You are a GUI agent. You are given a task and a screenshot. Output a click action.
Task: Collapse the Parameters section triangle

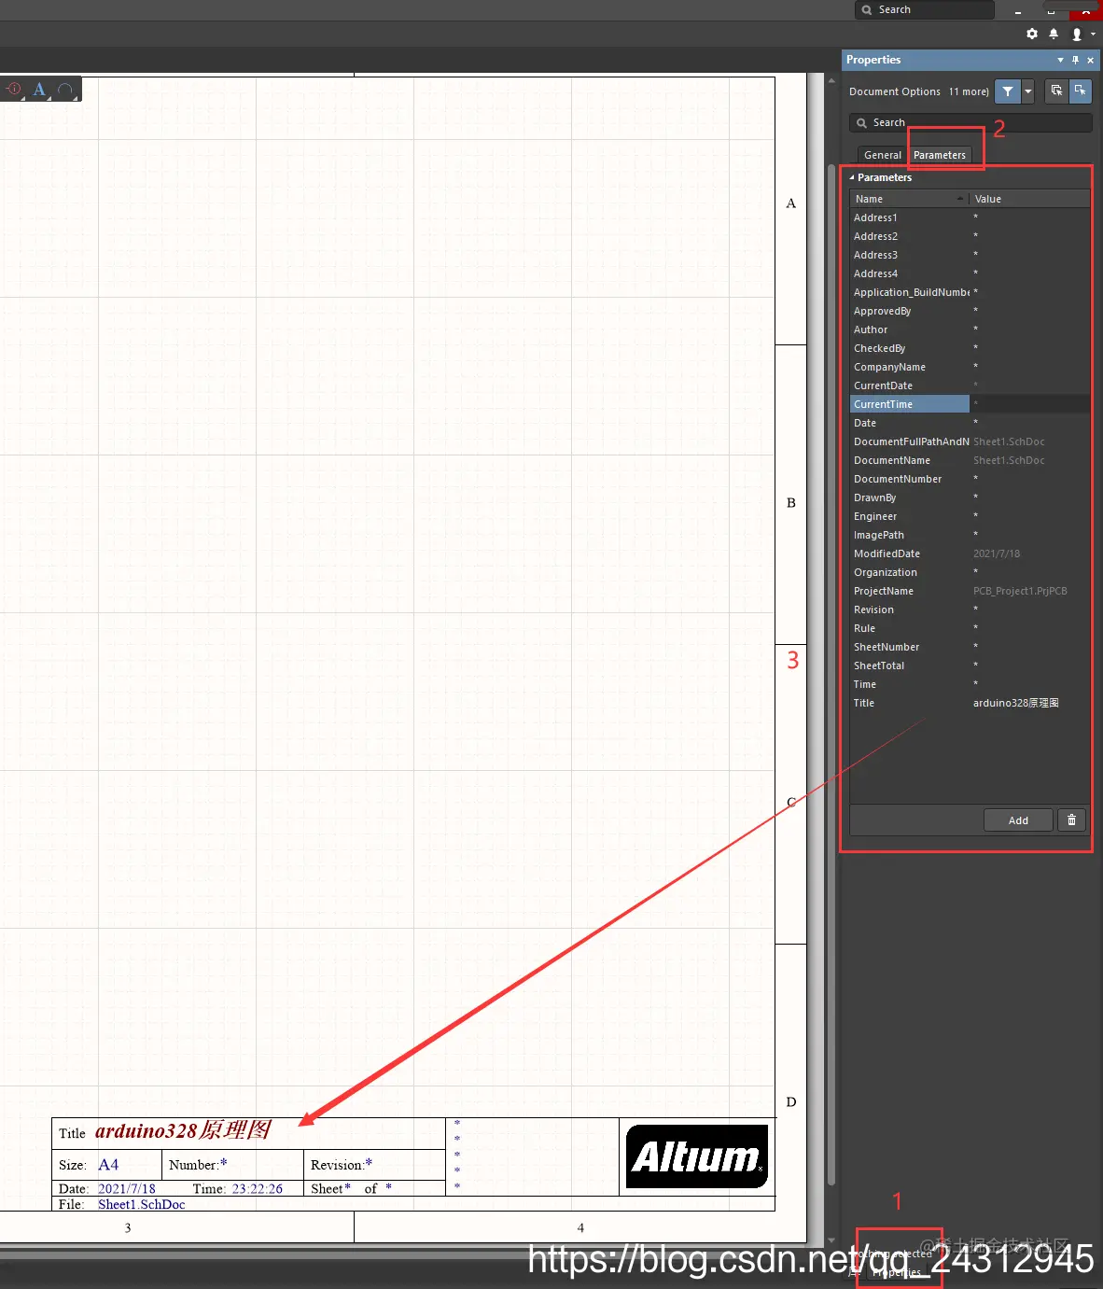851,177
